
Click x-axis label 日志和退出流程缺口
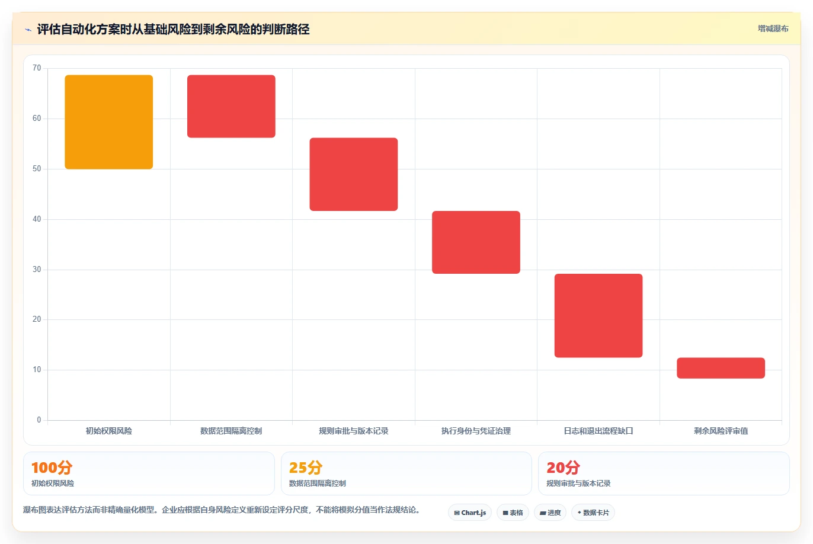(598, 431)
